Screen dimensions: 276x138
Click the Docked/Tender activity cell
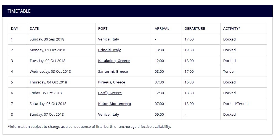point(243,104)
